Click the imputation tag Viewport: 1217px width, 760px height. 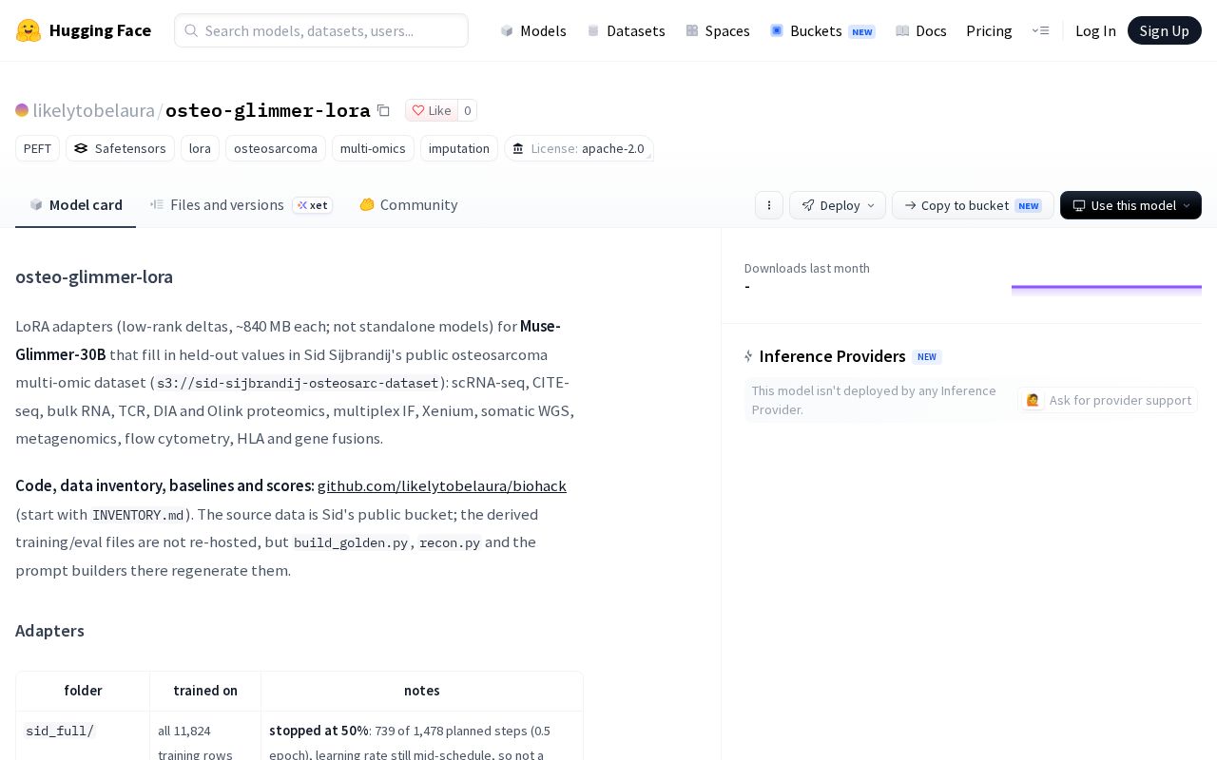point(459,148)
